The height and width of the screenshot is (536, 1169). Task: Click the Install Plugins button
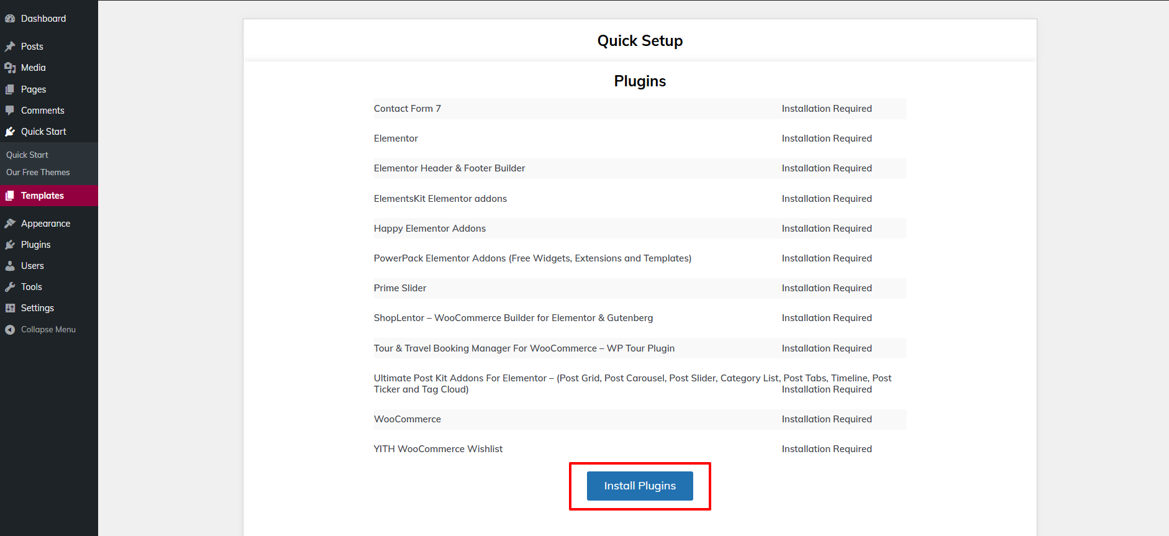pos(640,486)
